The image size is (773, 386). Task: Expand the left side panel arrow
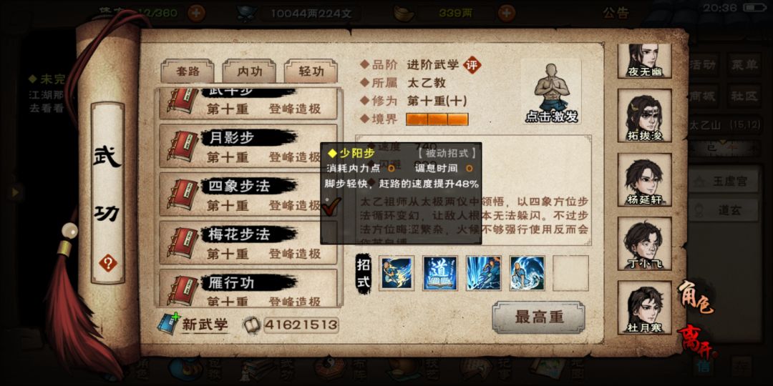click(15, 192)
